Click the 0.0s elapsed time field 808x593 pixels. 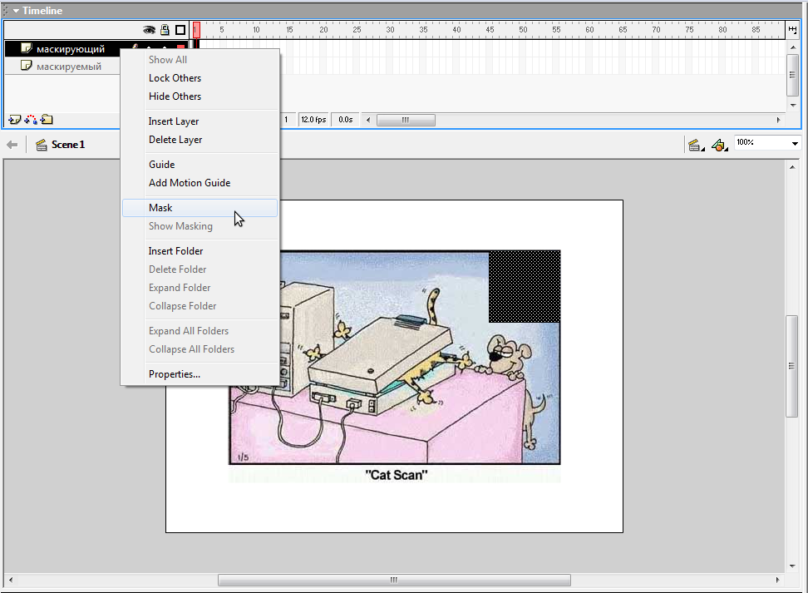pyautogui.click(x=345, y=120)
